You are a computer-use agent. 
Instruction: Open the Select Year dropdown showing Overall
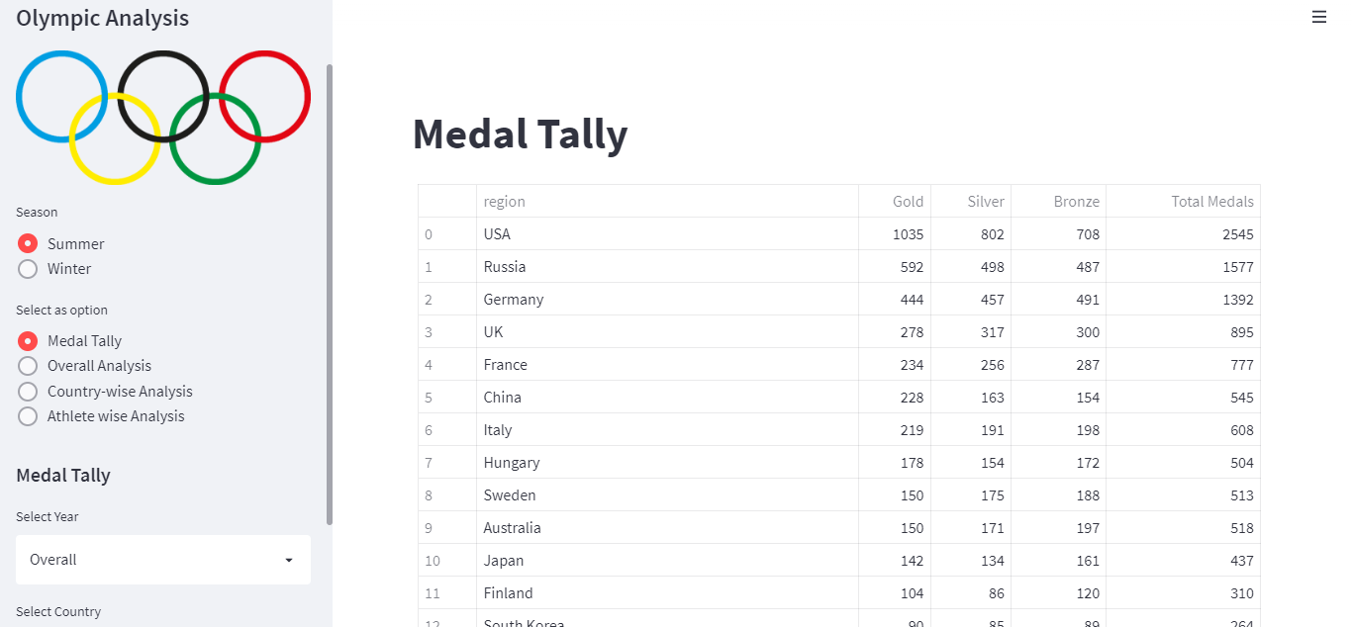point(163,559)
